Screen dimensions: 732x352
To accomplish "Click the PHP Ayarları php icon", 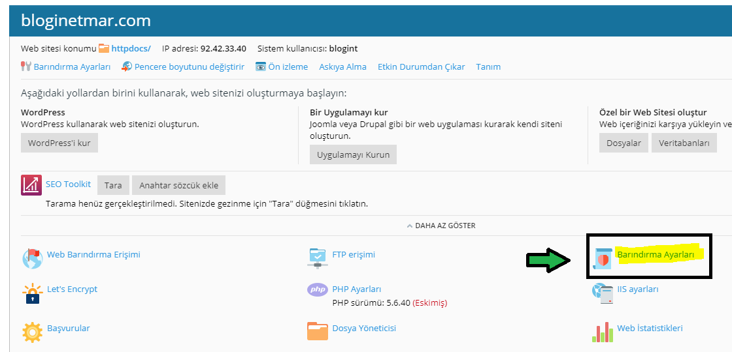I will [x=318, y=289].
